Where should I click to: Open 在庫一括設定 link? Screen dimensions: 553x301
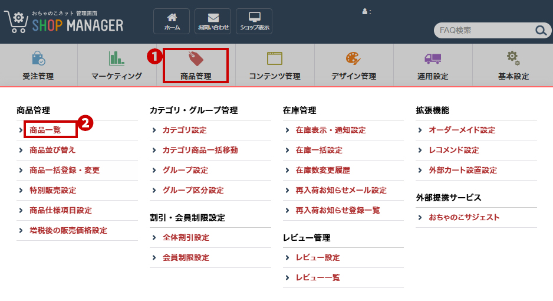pos(319,150)
